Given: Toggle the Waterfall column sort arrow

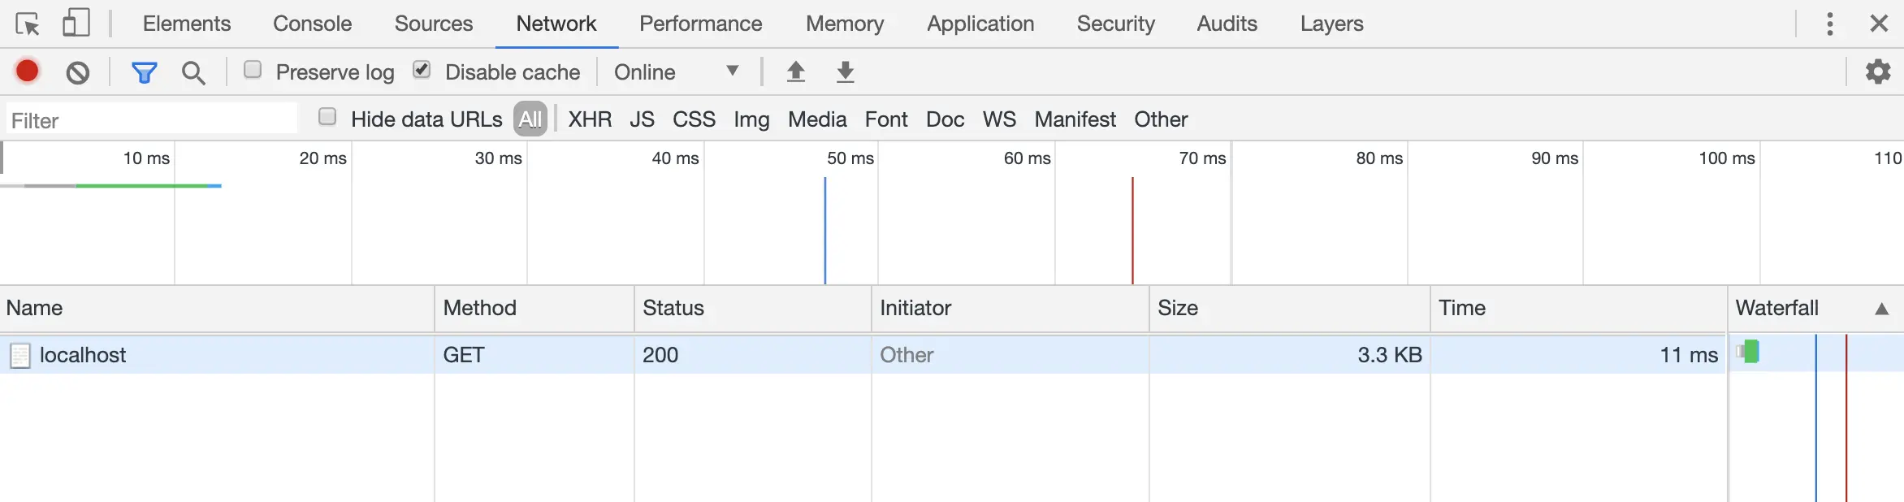Looking at the screenshot, I should pos(1881,309).
